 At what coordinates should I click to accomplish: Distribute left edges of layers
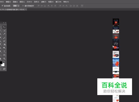click(71, 6)
